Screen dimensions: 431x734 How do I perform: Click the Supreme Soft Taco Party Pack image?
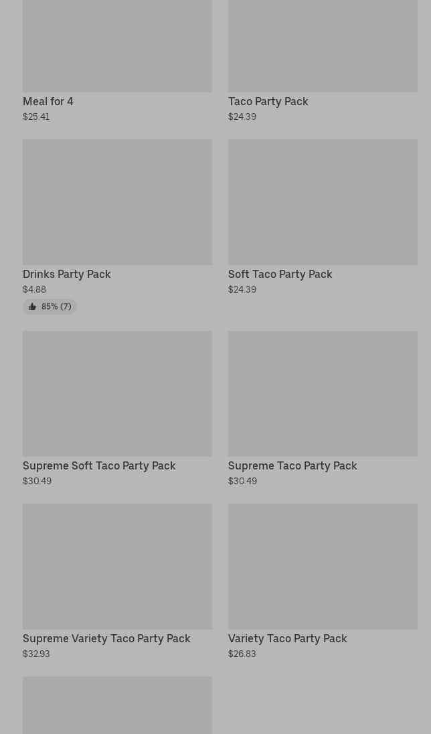coord(118,394)
